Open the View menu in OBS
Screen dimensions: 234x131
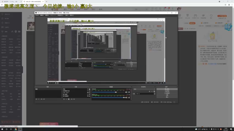click(x=47, y=15)
